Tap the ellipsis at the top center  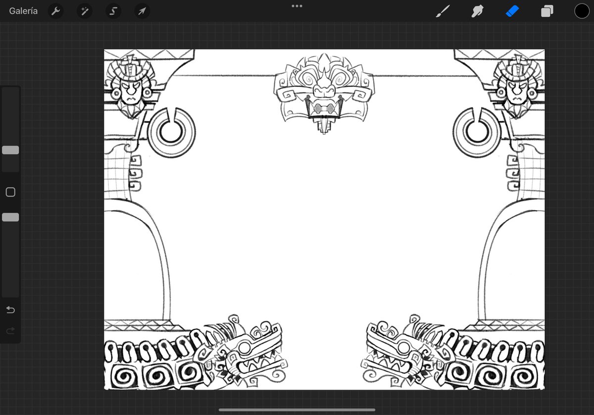[297, 6]
